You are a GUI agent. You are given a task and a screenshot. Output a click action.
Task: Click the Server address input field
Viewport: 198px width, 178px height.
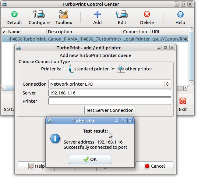110,93
